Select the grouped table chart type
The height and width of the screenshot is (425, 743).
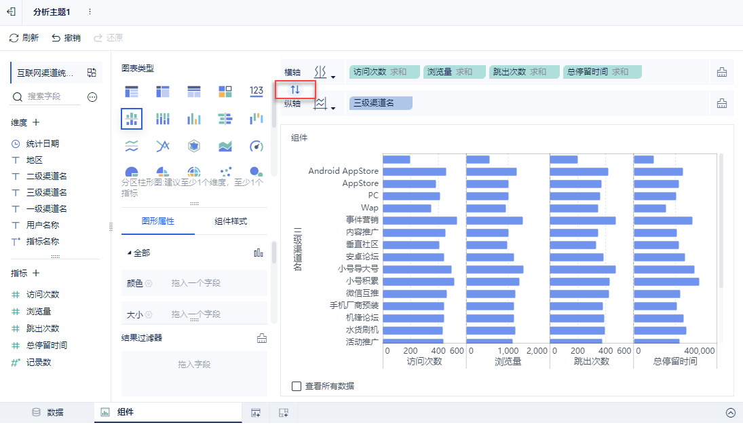(x=132, y=92)
